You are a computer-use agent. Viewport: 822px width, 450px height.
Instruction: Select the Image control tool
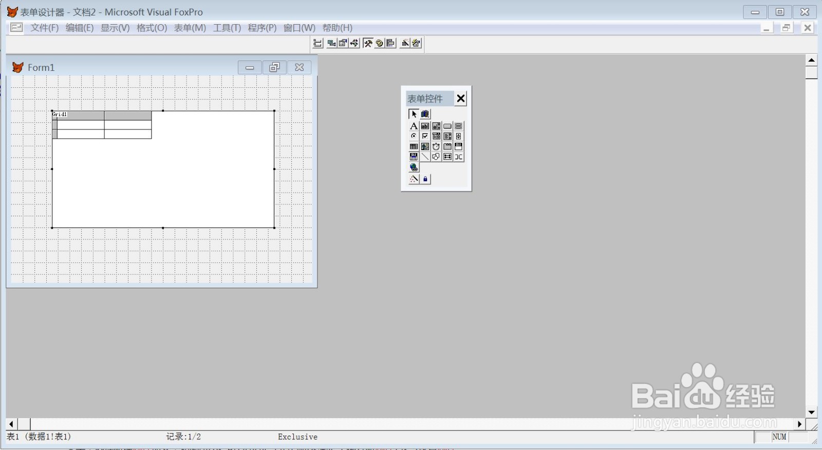point(425,146)
